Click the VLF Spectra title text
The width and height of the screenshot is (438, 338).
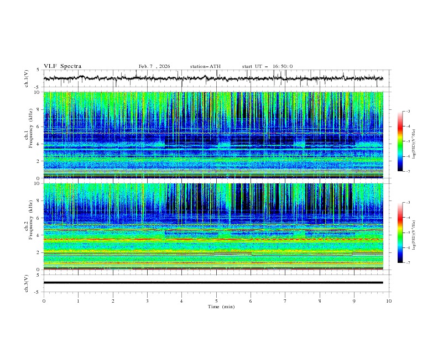click(x=62, y=66)
